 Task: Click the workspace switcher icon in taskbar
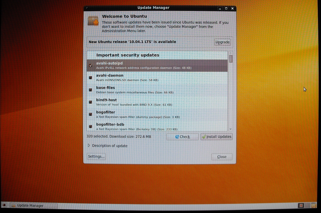(x=301, y=205)
